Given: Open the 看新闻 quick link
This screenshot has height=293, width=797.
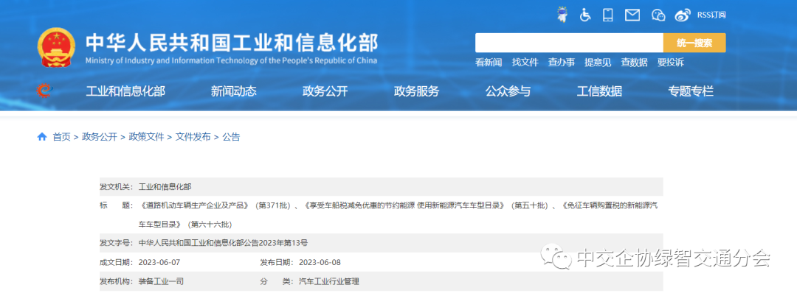Looking at the screenshot, I should pos(489,63).
